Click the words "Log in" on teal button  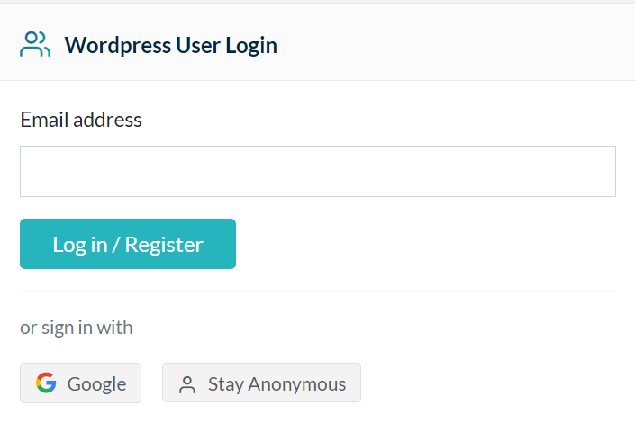pyautogui.click(x=79, y=244)
